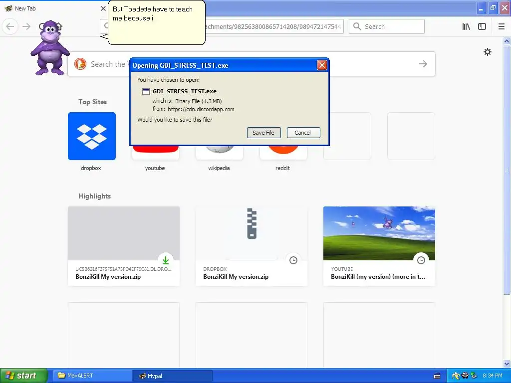
Task: Click the Cancel button in download dialog
Action: click(303, 133)
